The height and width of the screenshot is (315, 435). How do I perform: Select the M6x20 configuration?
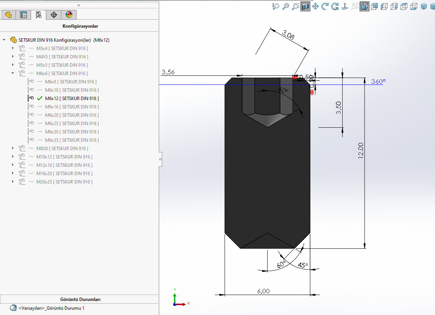(x=72, y=115)
